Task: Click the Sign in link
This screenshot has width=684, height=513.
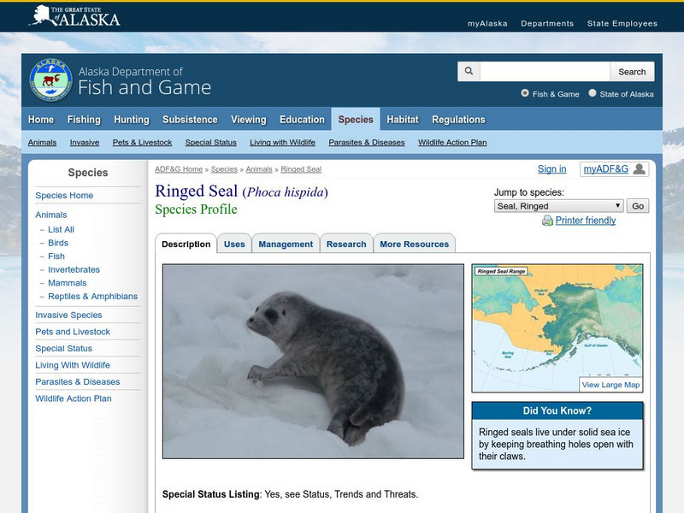Action: (x=551, y=169)
